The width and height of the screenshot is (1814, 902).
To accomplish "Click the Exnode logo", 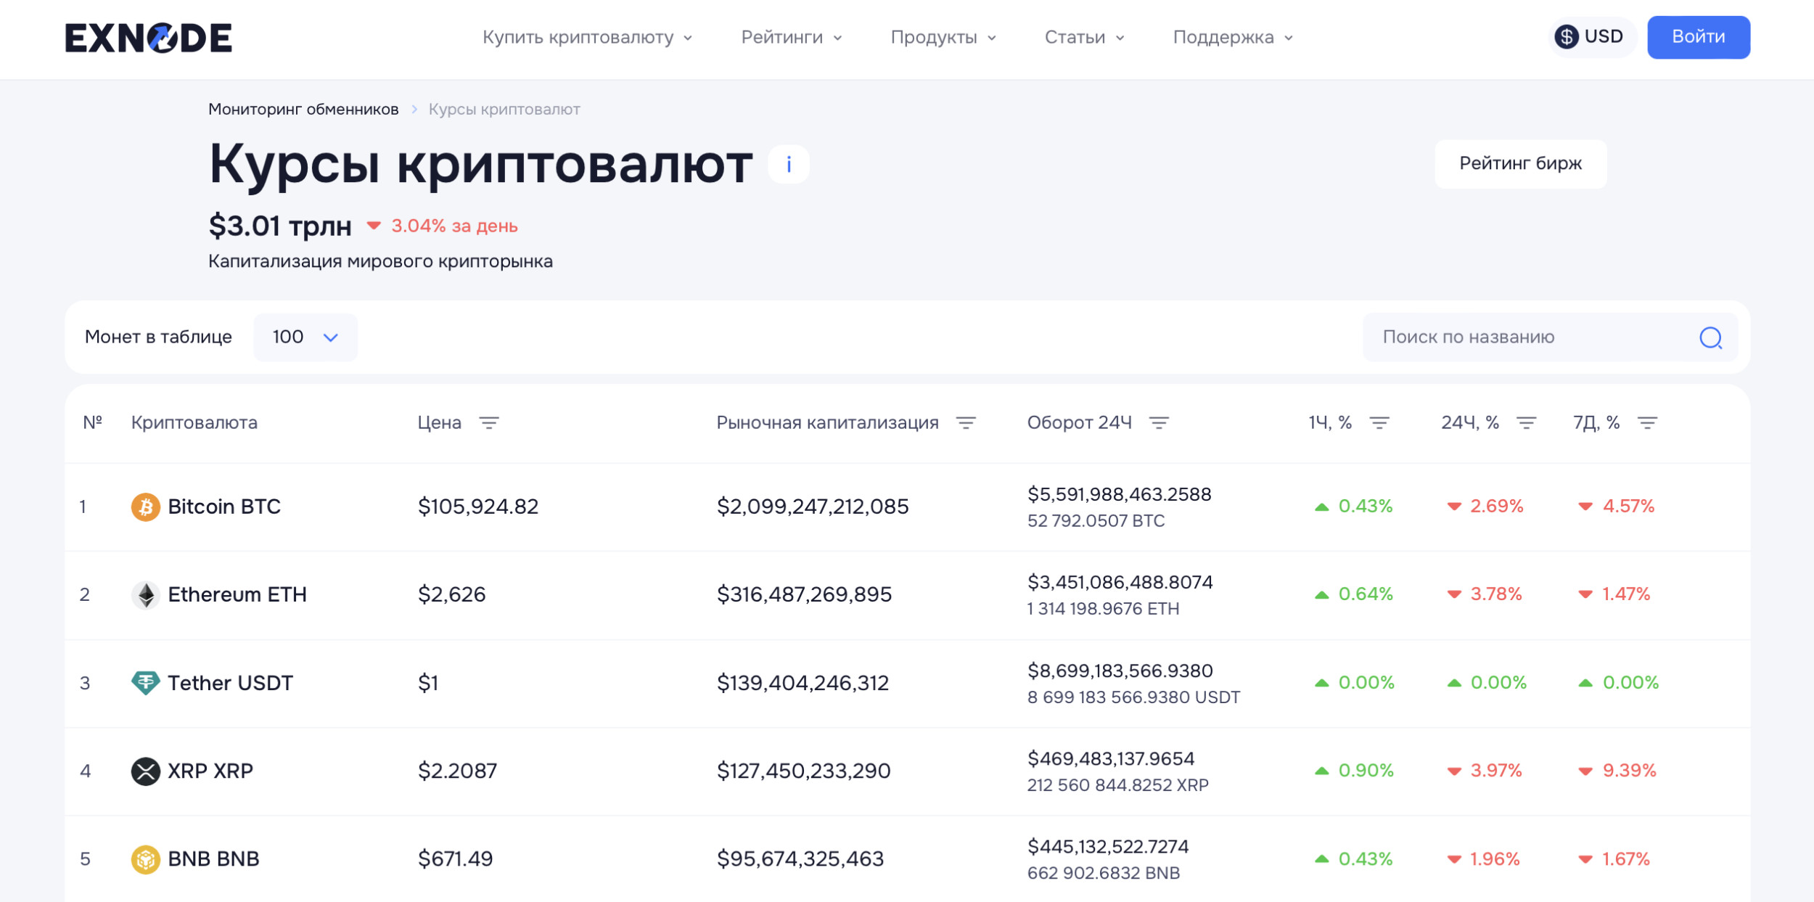I will point(149,38).
